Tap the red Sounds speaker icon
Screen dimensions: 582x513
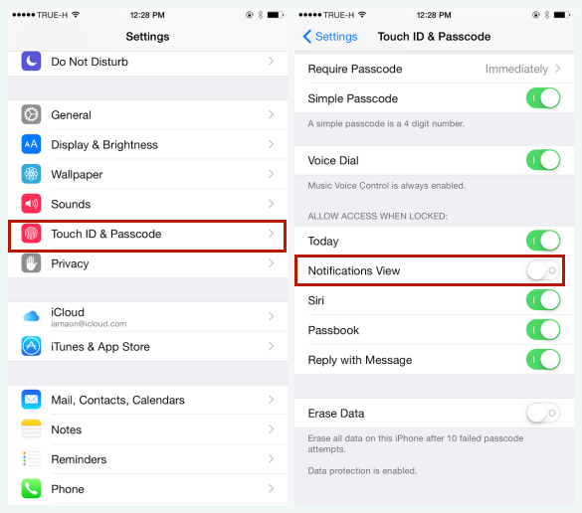point(31,204)
